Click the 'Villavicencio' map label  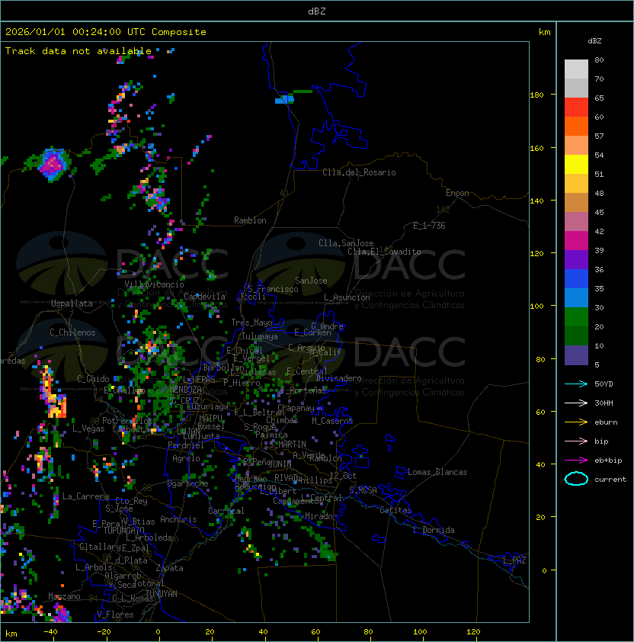point(154,284)
